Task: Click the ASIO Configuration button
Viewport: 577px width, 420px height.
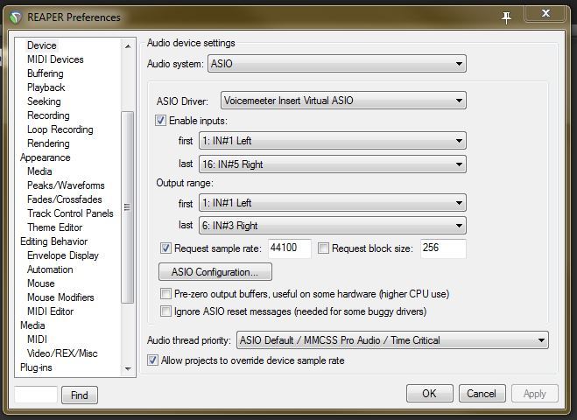Action: 215,272
